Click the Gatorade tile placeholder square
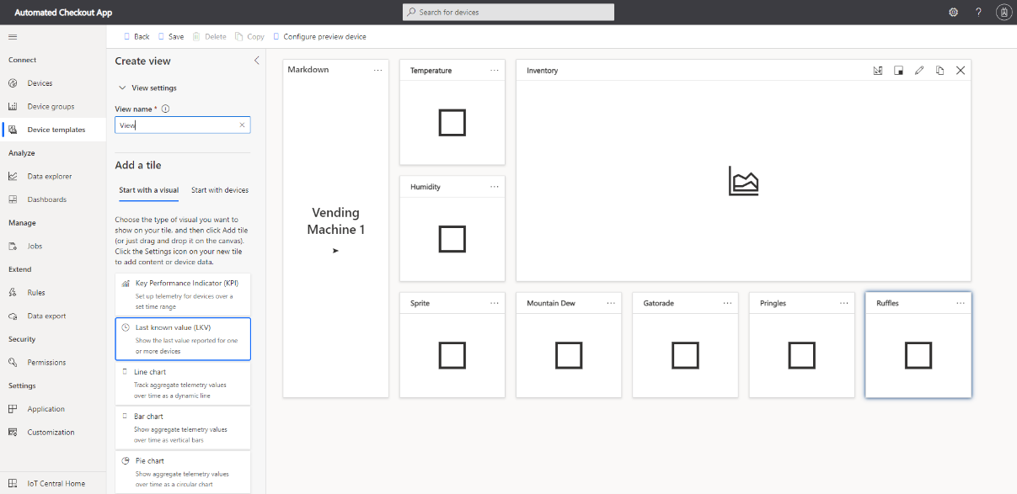This screenshot has height=494, width=1017. pos(685,355)
